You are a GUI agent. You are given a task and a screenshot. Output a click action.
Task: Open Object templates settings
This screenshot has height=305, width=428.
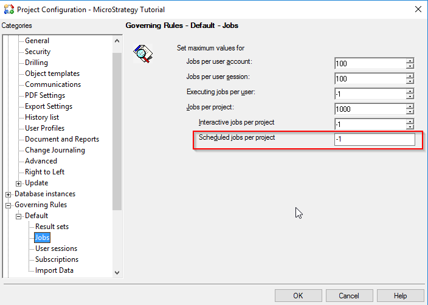[52, 74]
